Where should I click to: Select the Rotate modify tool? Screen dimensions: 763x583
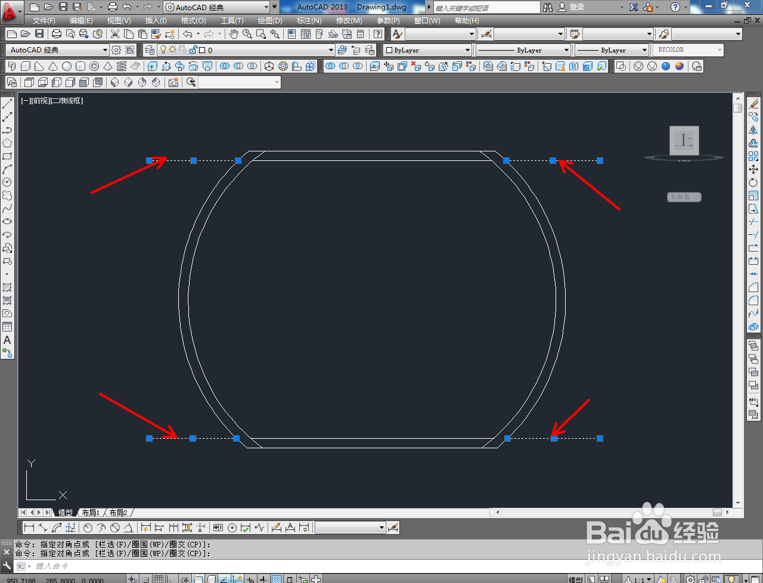[753, 182]
